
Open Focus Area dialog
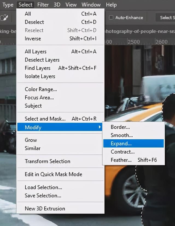point(60,98)
